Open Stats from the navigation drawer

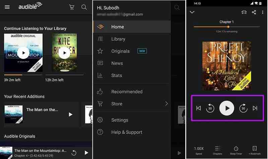(117, 76)
